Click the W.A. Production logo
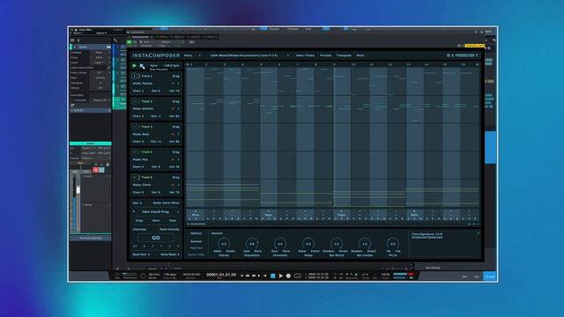 [462, 55]
